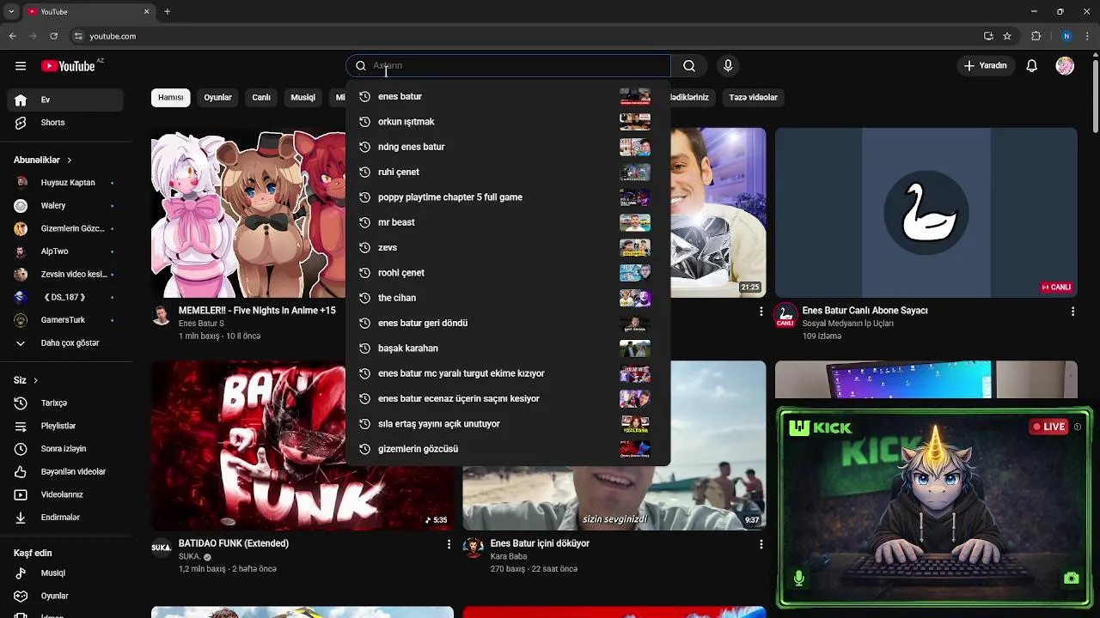The height and width of the screenshot is (618, 1100).
Task: Choose suggestion enes batur geri döndü
Action: pos(507,323)
